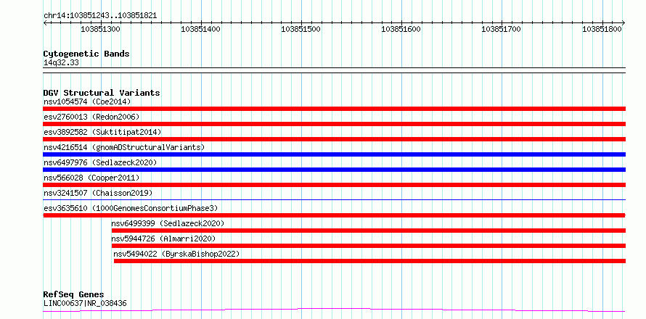The height and width of the screenshot is (319, 646).
Task: Click the blue bar under nsv4216514
Action: point(335,154)
